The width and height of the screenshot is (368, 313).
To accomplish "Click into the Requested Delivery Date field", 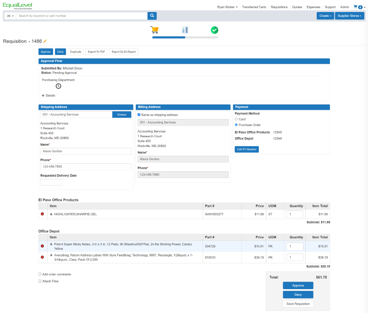I will (51, 182).
